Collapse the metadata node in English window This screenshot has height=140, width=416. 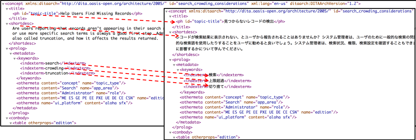coord(11,53)
